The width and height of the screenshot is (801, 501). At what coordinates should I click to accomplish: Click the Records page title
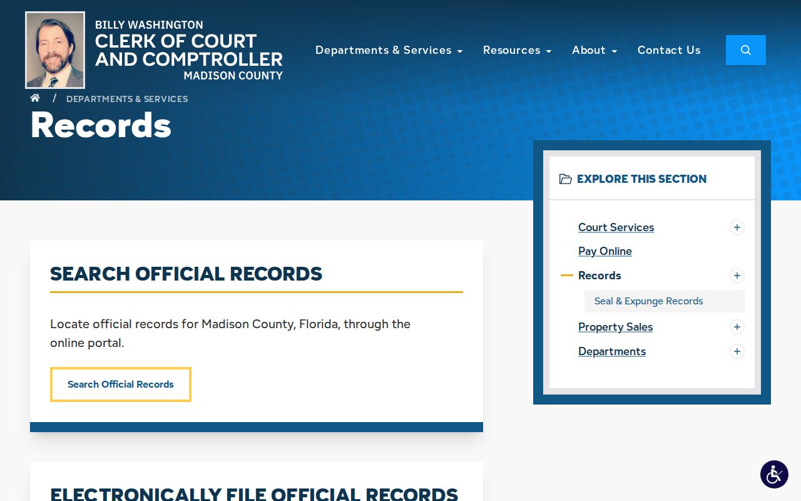[x=101, y=125]
